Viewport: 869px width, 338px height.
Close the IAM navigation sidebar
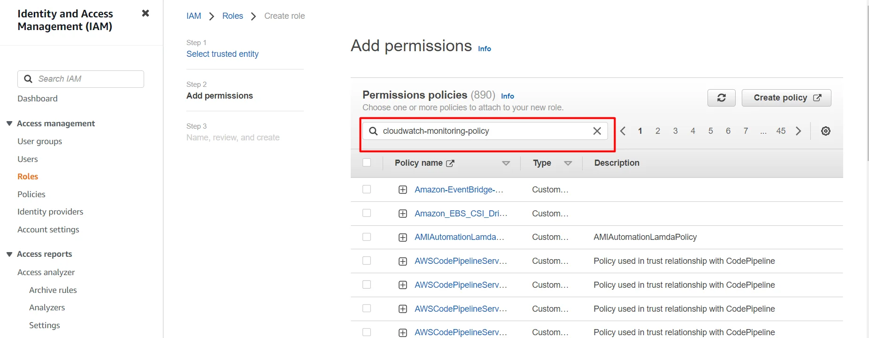pos(146,13)
